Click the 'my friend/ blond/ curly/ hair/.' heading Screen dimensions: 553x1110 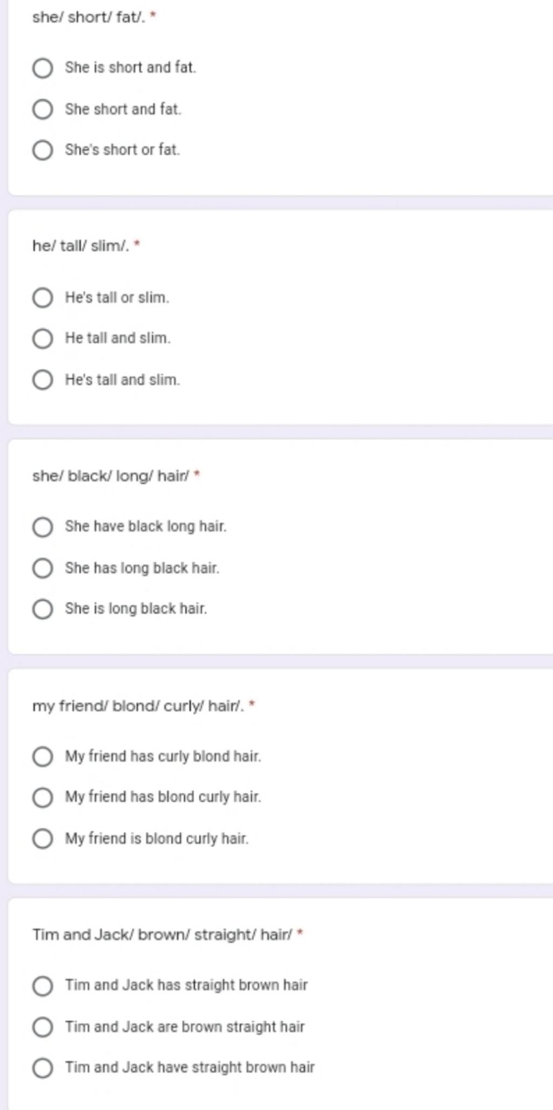(x=138, y=706)
